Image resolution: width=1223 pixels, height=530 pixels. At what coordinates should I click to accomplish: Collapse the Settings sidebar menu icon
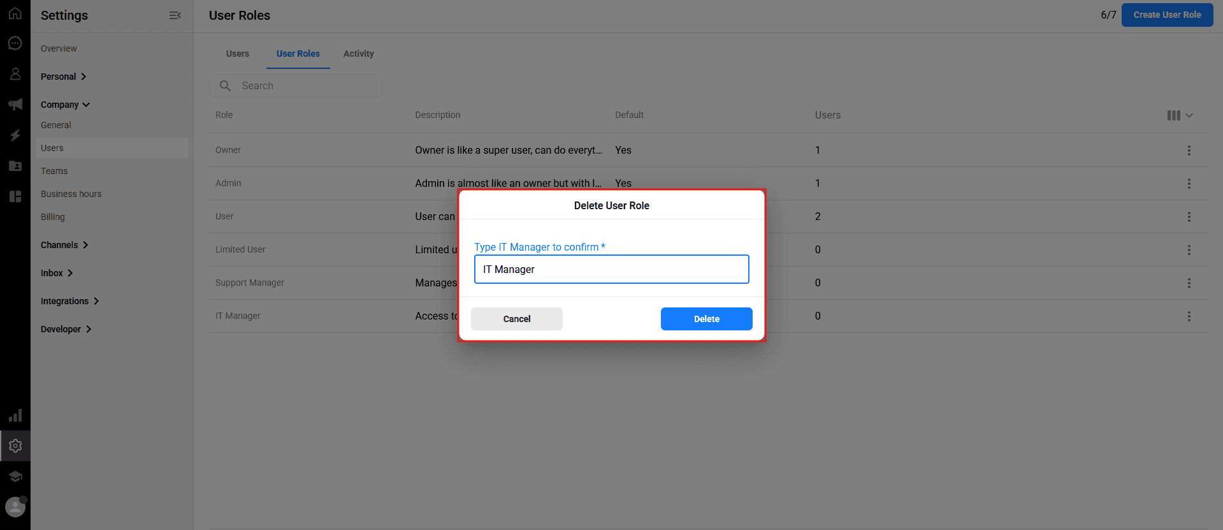(175, 15)
